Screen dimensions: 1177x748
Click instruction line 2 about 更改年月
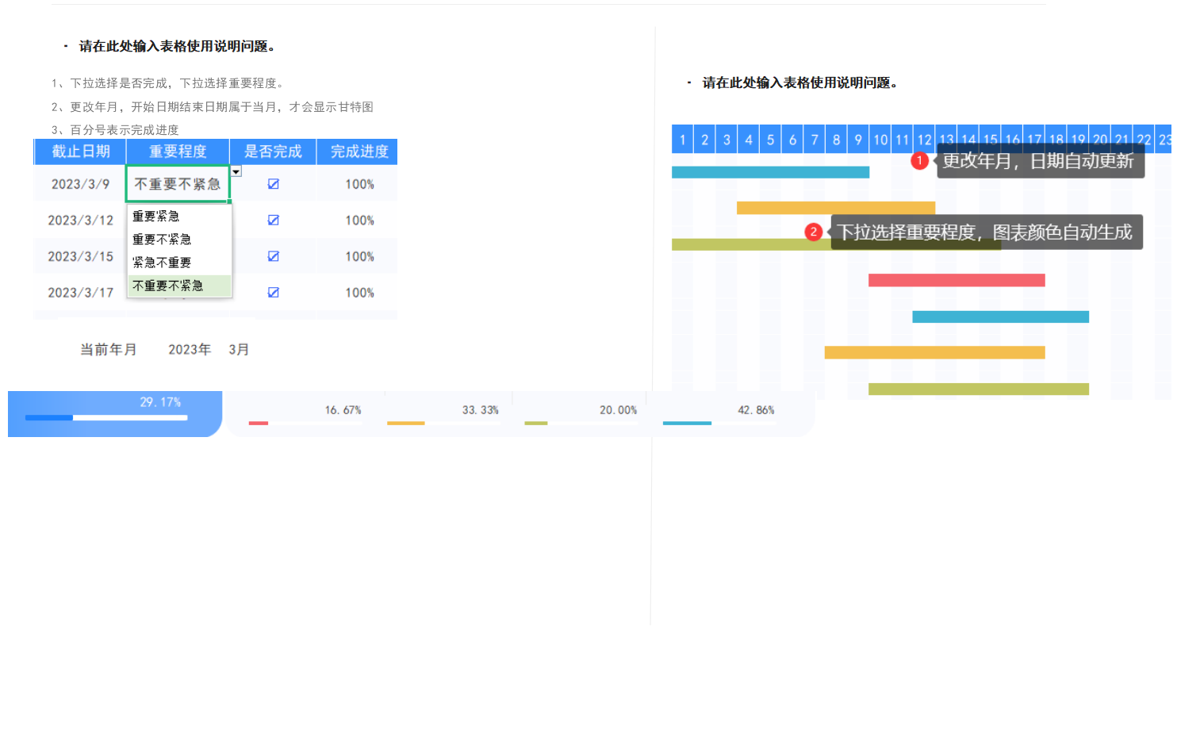212,107
